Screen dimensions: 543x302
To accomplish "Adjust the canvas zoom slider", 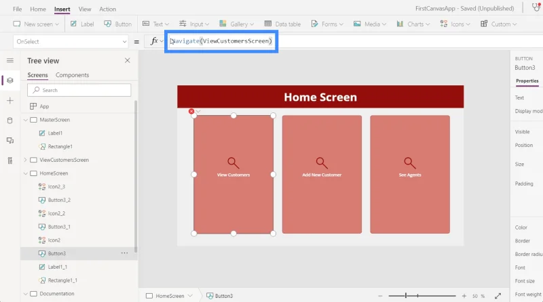I will click(x=422, y=296).
